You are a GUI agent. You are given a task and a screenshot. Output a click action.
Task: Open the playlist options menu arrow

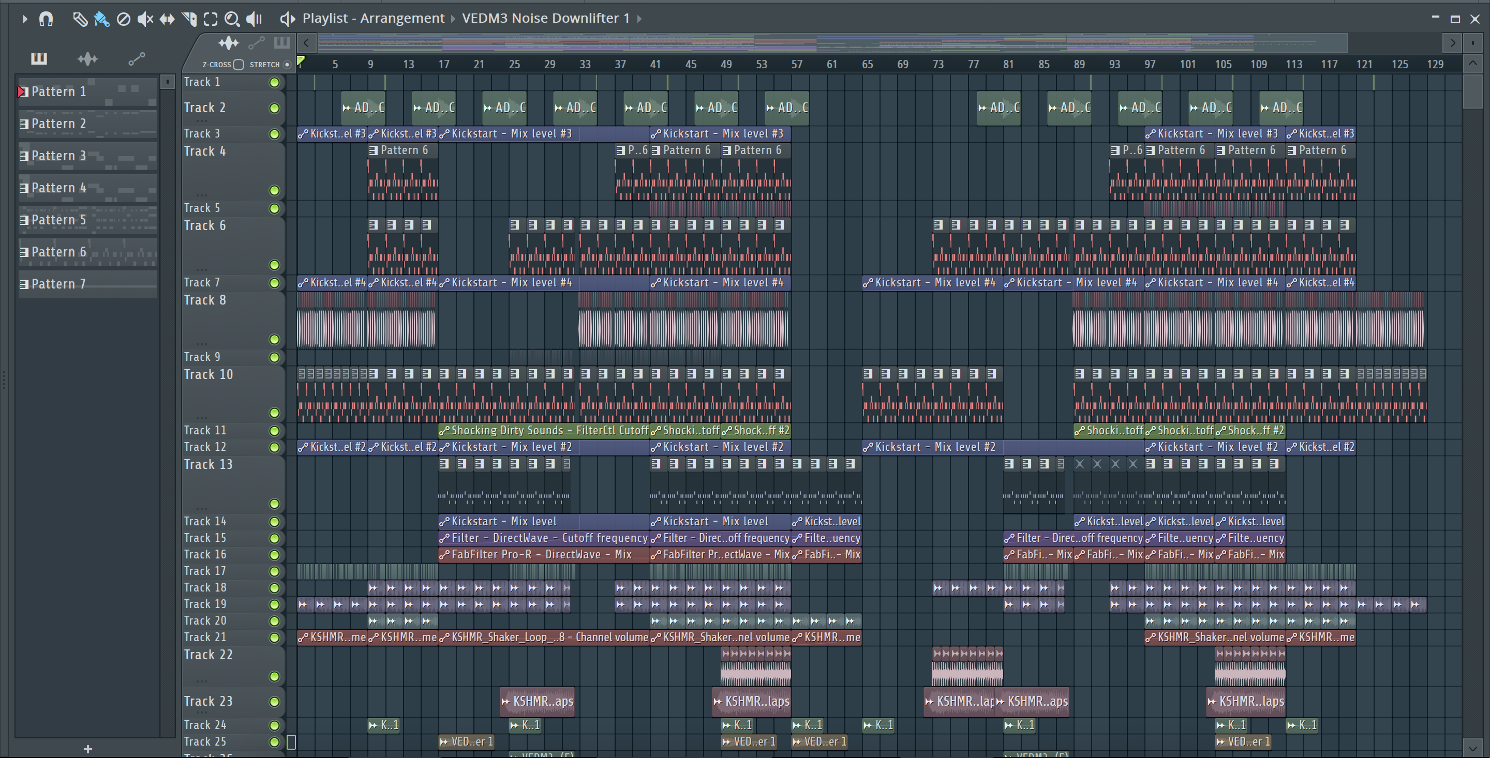pos(24,19)
